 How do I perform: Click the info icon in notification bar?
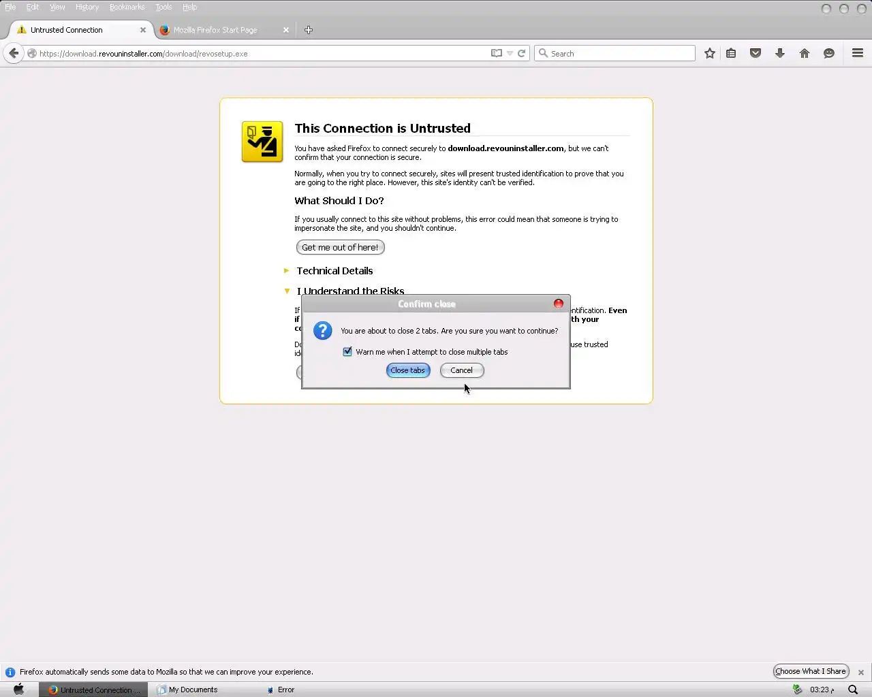coord(10,672)
